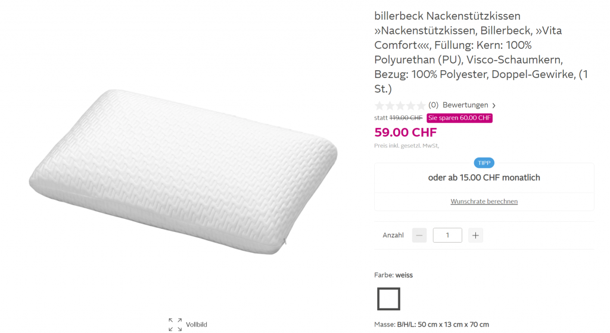This screenshot has width=610, height=333.
Task: Select 'oder ab 15.00 CHF monatlich' option
Action: 484,177
